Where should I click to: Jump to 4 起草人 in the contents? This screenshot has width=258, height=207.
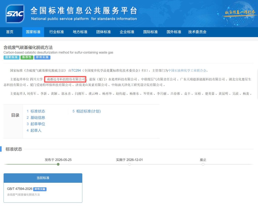point(34,130)
